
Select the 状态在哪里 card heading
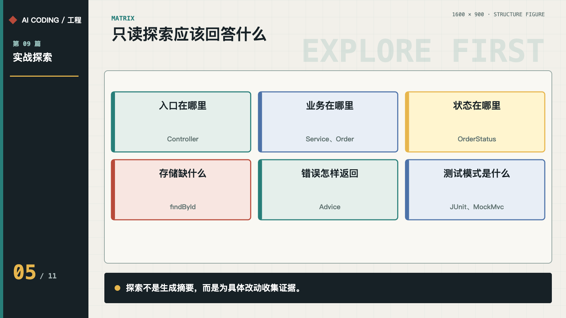pyautogui.click(x=477, y=106)
